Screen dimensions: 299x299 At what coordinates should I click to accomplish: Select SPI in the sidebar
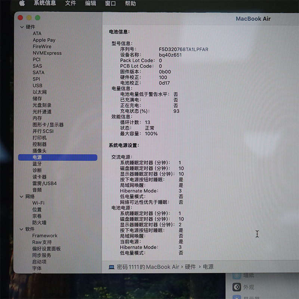click(x=36, y=79)
